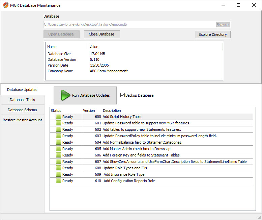Click the database file path field
The height and width of the screenshot is (220, 262).
129,24
